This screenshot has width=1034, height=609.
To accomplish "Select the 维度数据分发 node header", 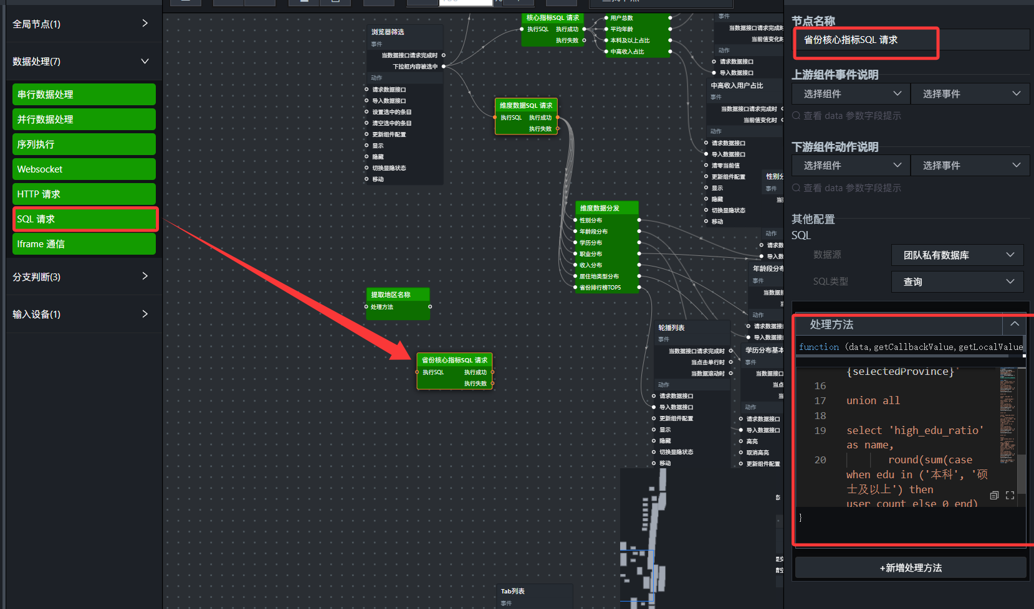I will (x=607, y=208).
